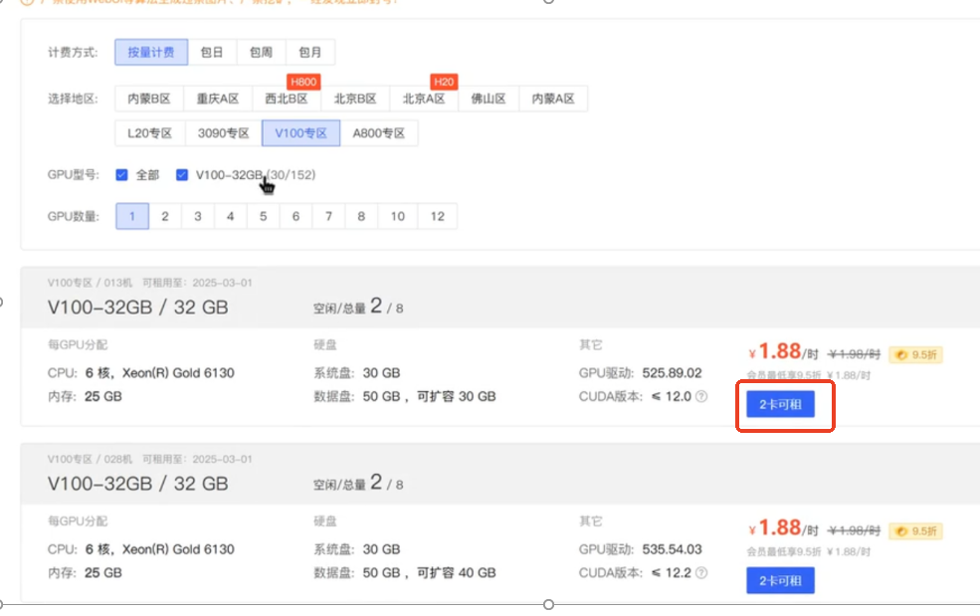Screen dimensions: 980x616
Task: Set GPU quantity to 2
Action: pos(165,216)
